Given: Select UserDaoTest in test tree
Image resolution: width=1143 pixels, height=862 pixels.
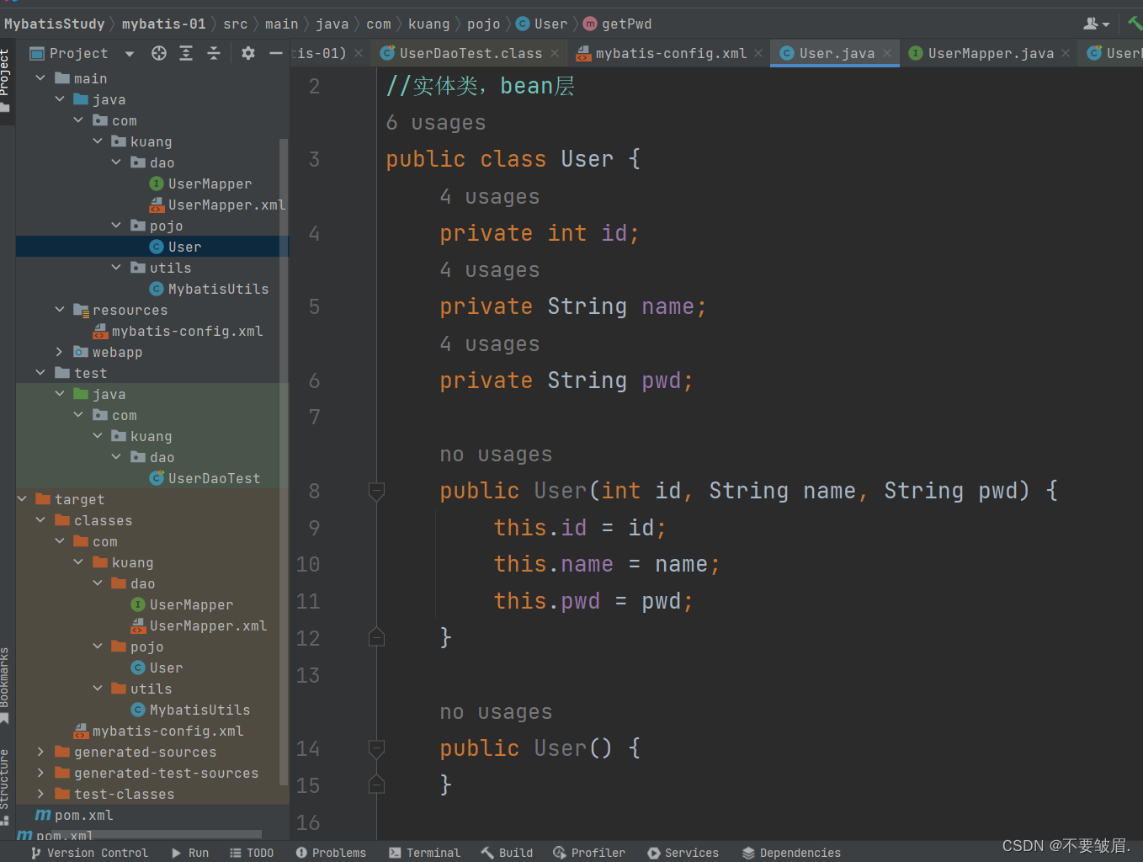Looking at the screenshot, I should [205, 478].
